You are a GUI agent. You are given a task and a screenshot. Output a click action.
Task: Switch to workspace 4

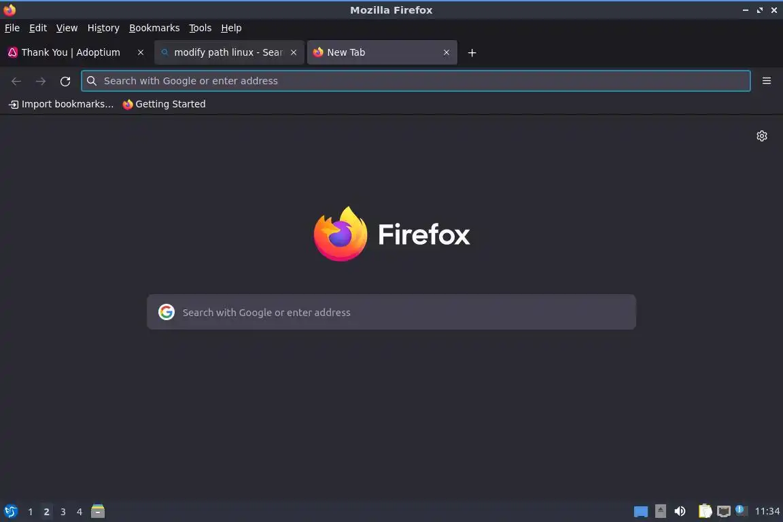(79, 512)
